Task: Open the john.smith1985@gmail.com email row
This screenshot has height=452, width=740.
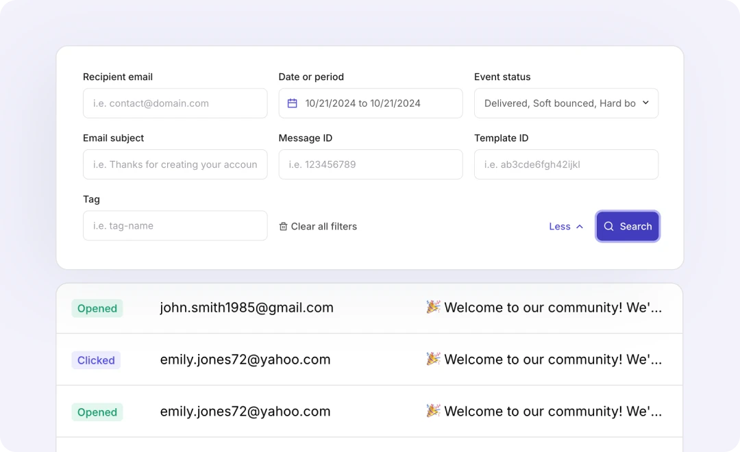Action: point(247,307)
